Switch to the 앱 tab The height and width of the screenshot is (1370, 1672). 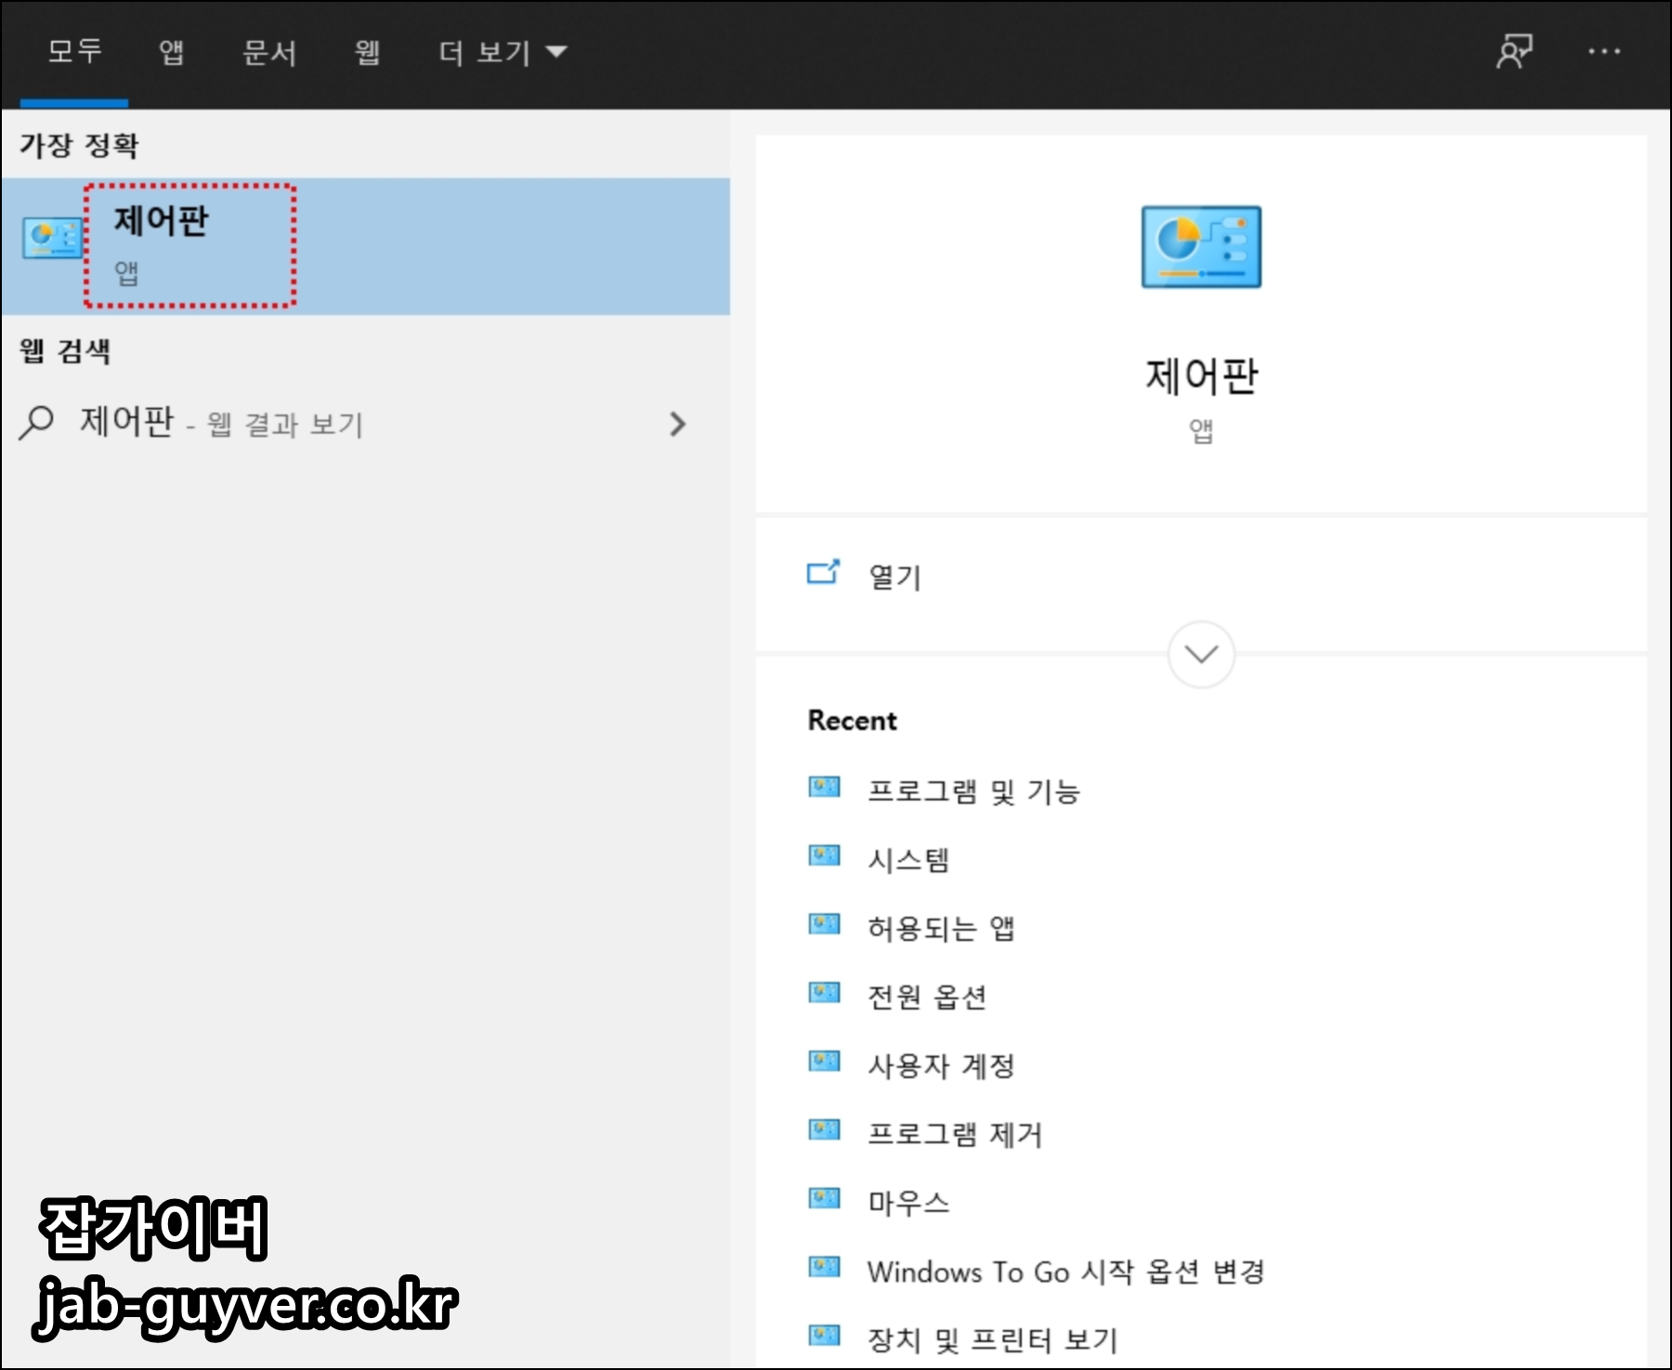point(171,52)
